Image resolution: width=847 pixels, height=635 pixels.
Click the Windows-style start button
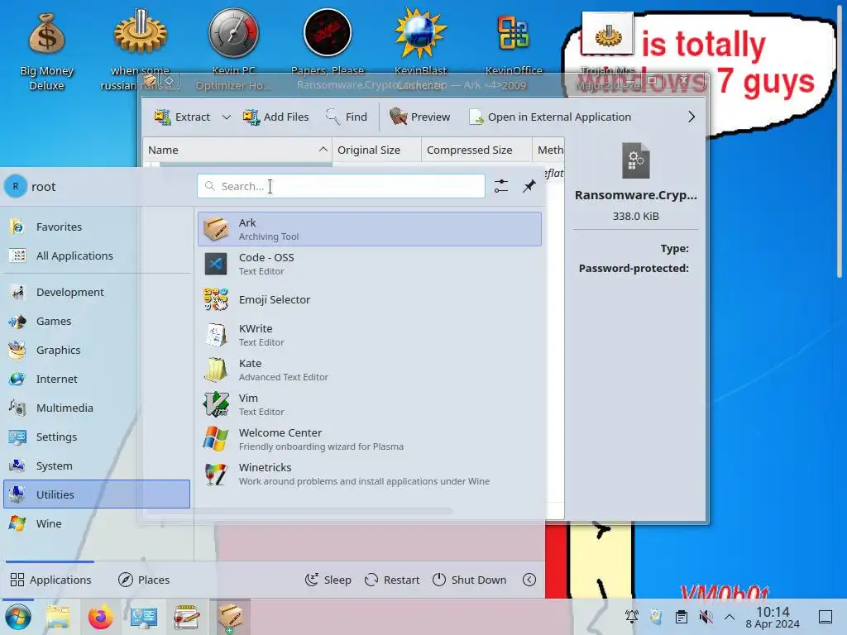click(x=18, y=617)
